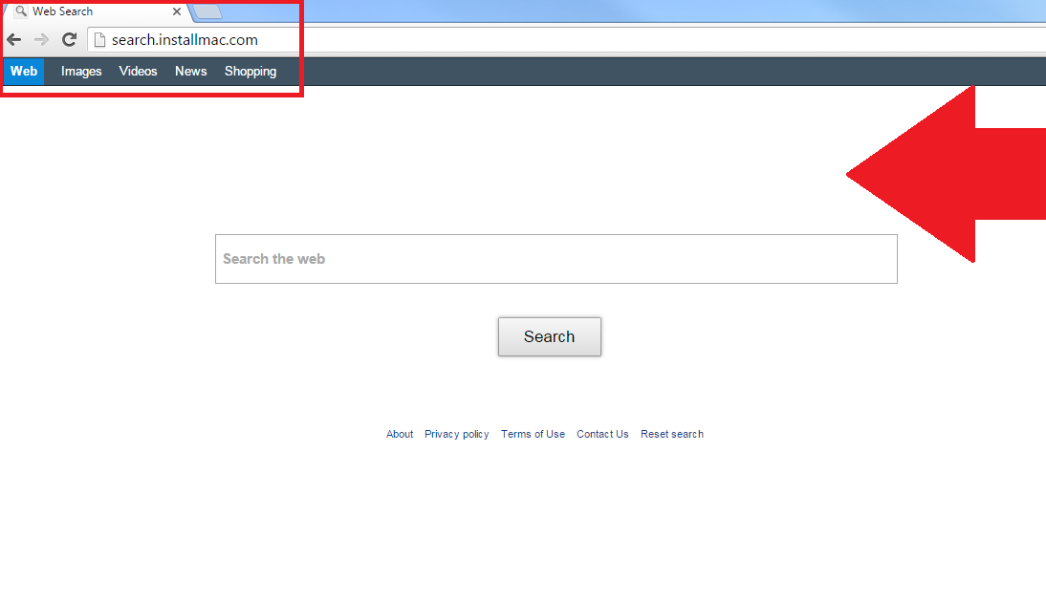This screenshot has height=603, width=1046.
Task: Switch to the Images search tab
Action: pyautogui.click(x=80, y=71)
